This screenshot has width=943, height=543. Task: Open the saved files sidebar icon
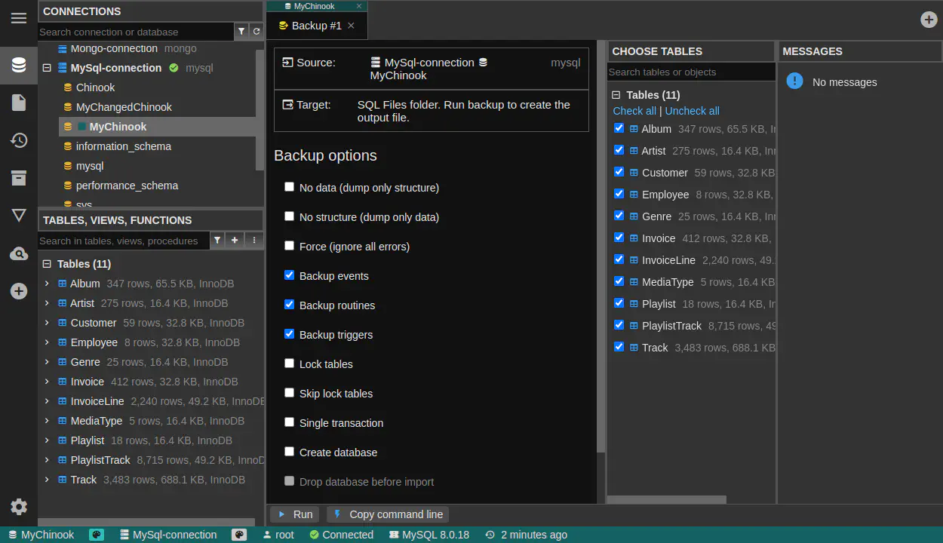click(19, 103)
